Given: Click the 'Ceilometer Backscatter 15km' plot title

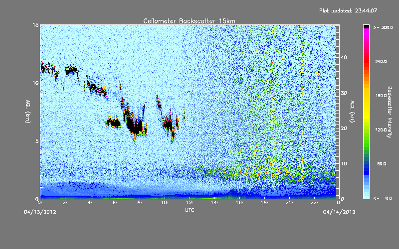Looking at the screenshot, I should [189, 21].
